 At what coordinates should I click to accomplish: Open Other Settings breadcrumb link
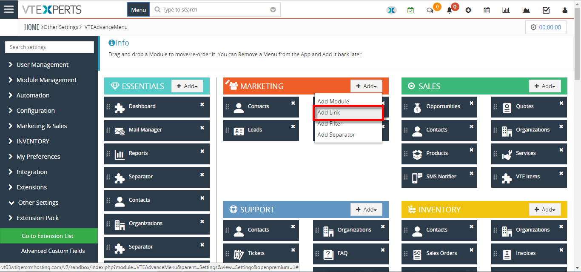(61, 27)
